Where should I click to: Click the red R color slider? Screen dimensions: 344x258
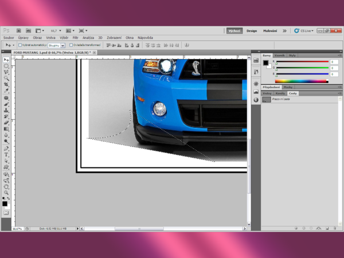point(303,61)
